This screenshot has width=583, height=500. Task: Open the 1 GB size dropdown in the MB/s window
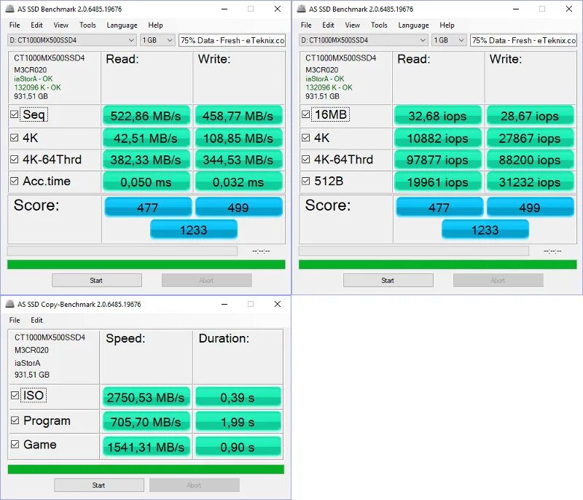157,40
